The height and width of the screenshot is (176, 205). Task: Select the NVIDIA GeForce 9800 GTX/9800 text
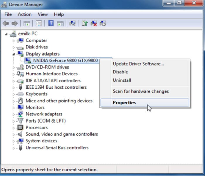coord(65,61)
